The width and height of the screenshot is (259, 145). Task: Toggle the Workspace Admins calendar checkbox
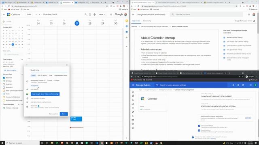coord(4,100)
